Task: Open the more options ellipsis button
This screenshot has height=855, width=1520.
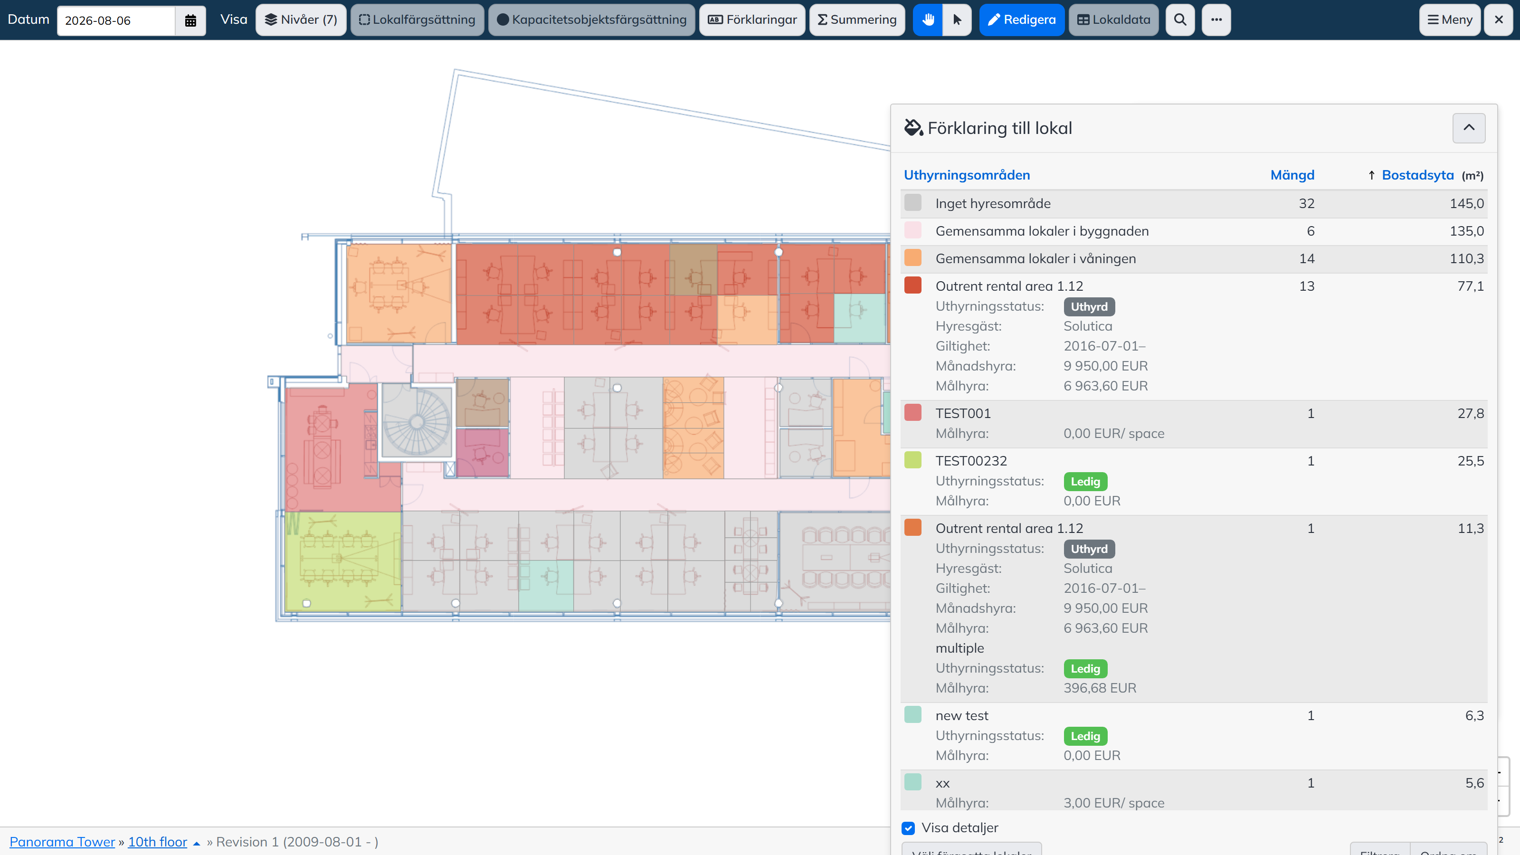Action: coord(1216,20)
